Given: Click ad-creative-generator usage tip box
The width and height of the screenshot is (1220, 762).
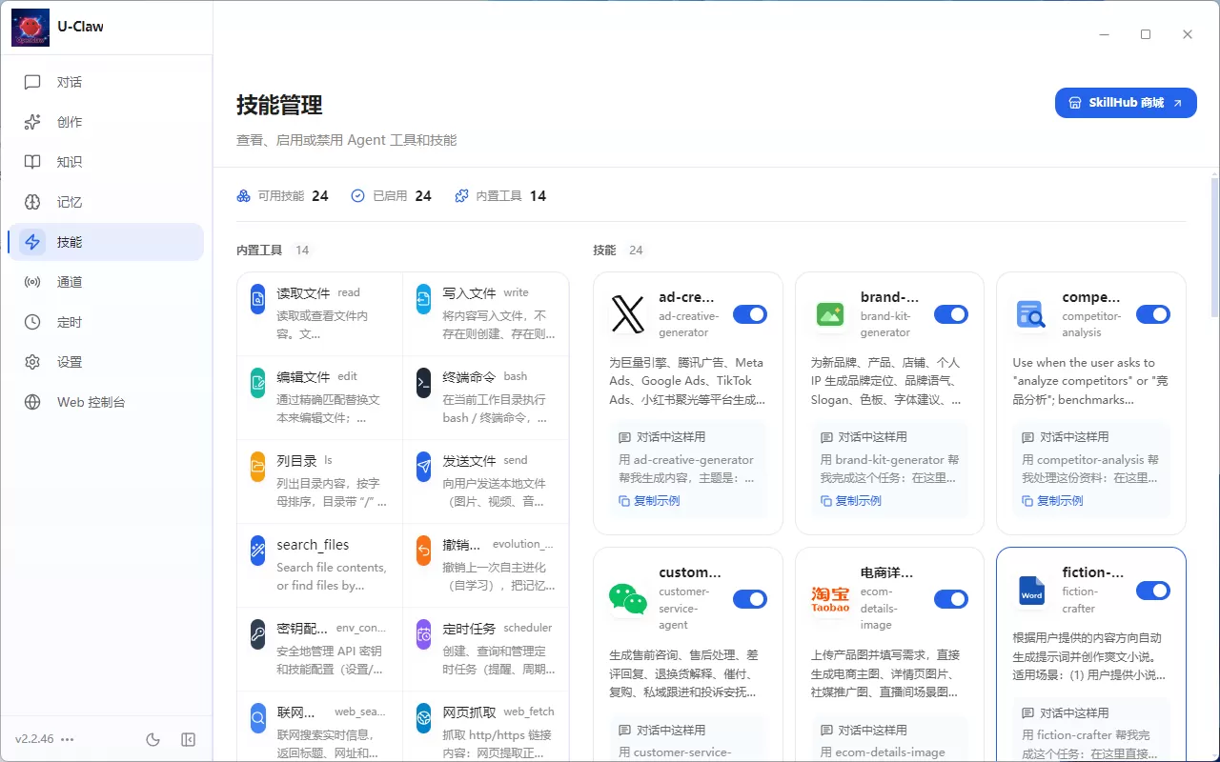Looking at the screenshot, I should tap(688, 469).
